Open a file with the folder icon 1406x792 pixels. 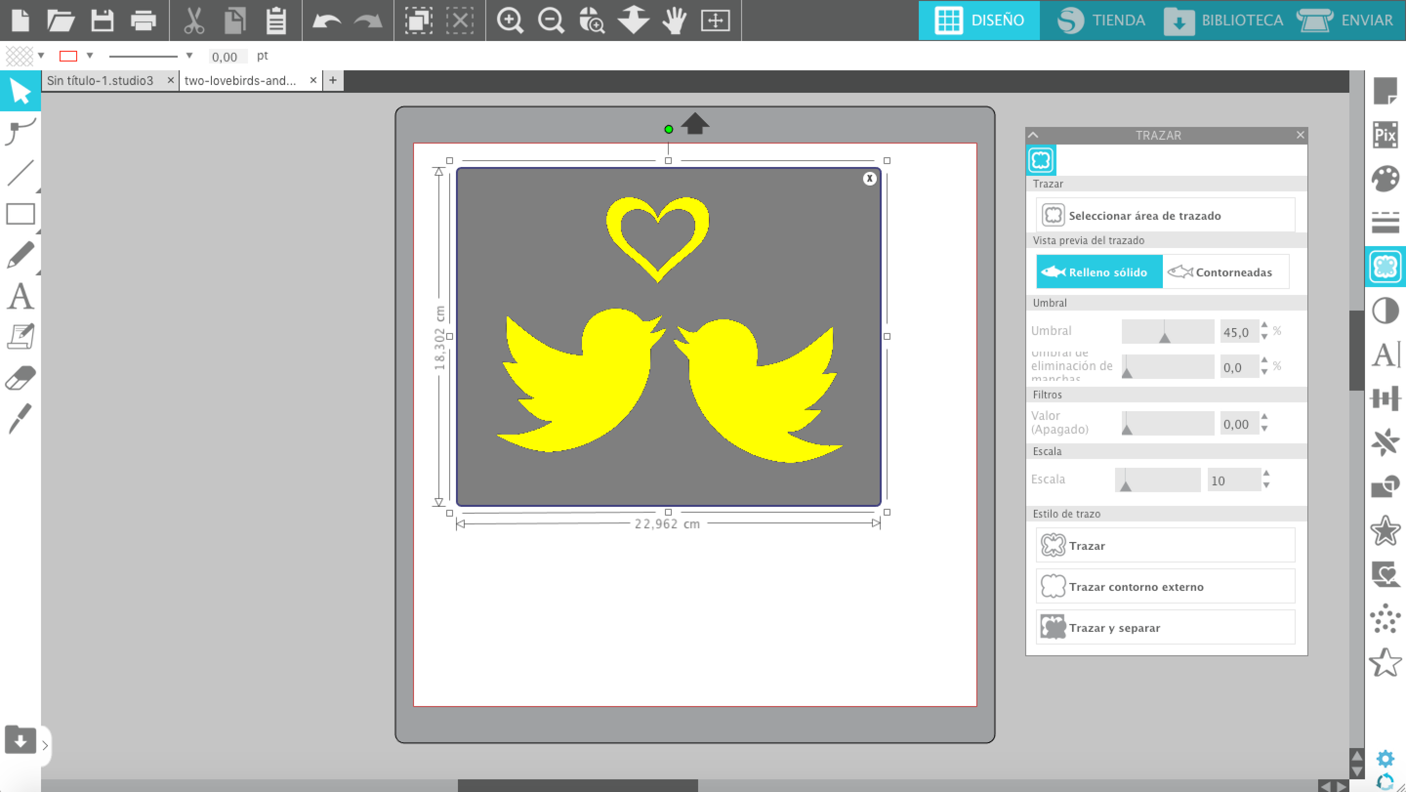coord(61,20)
